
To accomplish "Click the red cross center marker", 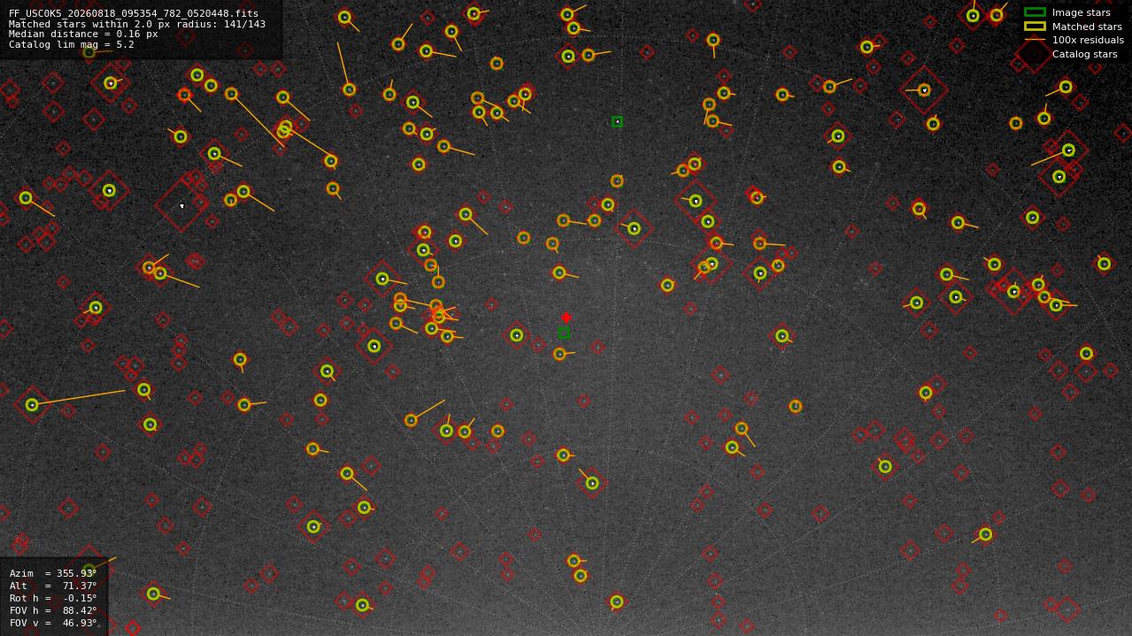I will (x=566, y=318).
